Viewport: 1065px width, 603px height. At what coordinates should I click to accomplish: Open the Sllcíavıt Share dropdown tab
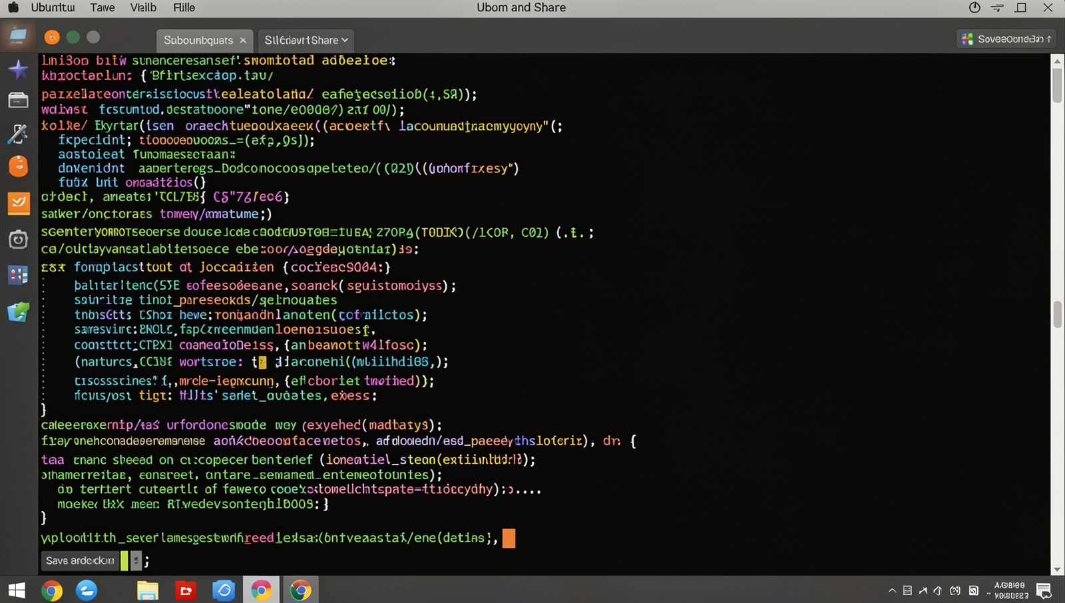[x=306, y=40]
